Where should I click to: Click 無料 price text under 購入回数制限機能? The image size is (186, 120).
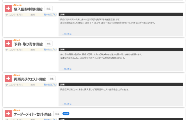(33, 15)
